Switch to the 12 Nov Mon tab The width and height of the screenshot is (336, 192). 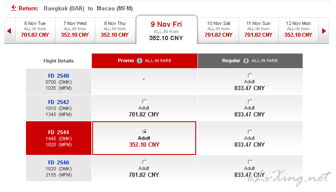tap(298, 31)
